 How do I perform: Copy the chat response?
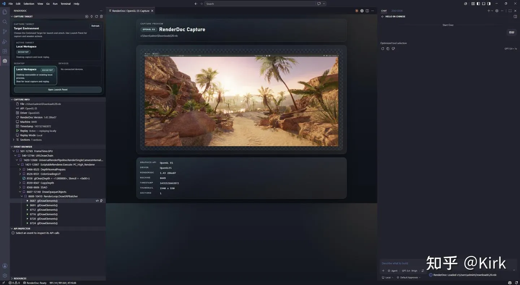(388, 49)
